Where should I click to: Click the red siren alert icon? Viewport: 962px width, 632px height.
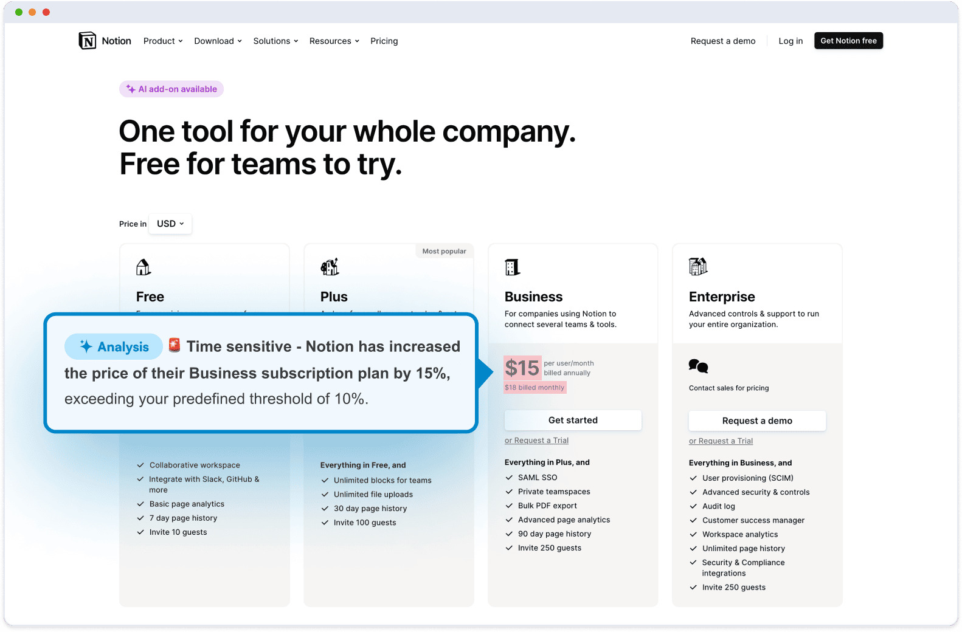[x=175, y=345]
